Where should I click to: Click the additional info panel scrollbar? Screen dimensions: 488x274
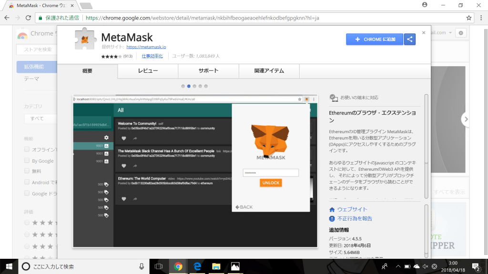click(427, 231)
